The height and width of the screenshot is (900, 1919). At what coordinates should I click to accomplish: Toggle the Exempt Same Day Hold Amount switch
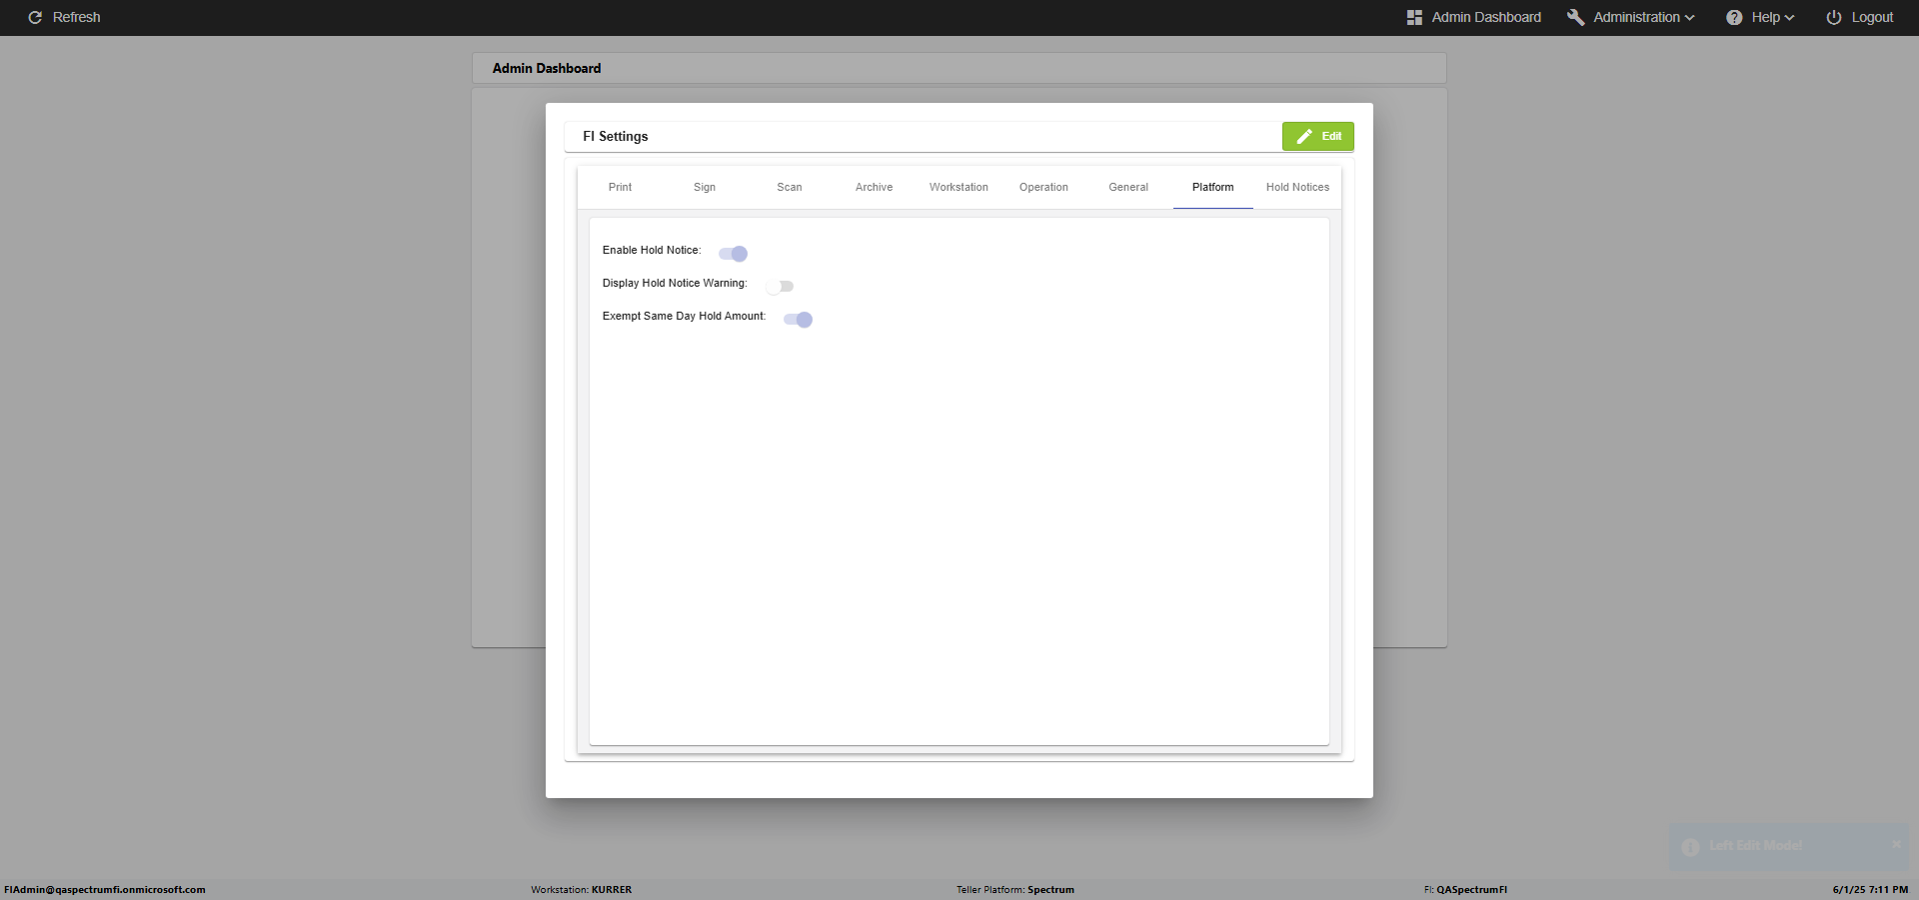coord(798,320)
